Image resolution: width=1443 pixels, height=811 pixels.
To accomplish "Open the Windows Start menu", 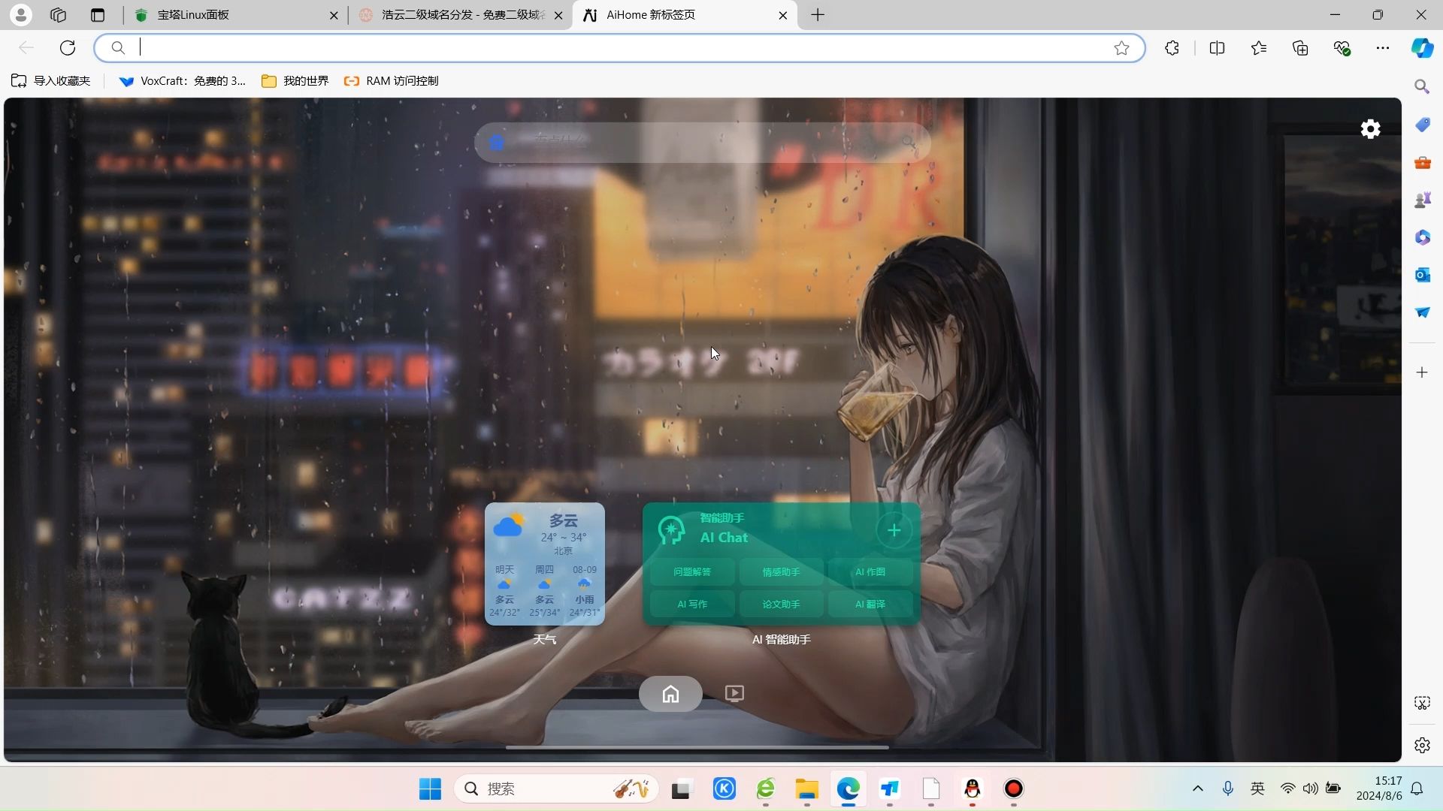I will click(x=430, y=788).
